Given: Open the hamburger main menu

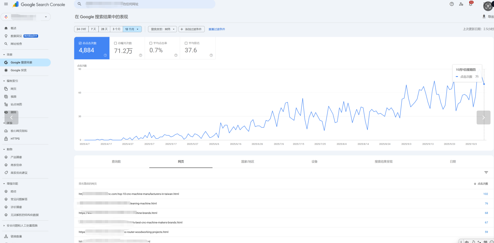Looking at the screenshot, I should [x=6, y=4].
